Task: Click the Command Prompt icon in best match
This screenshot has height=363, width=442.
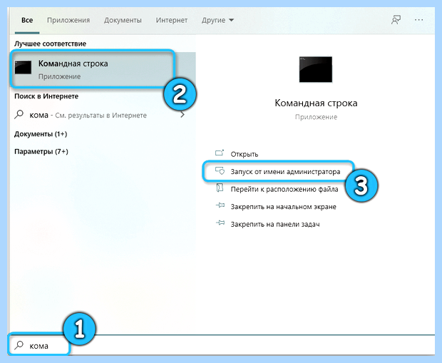Action: [x=23, y=68]
